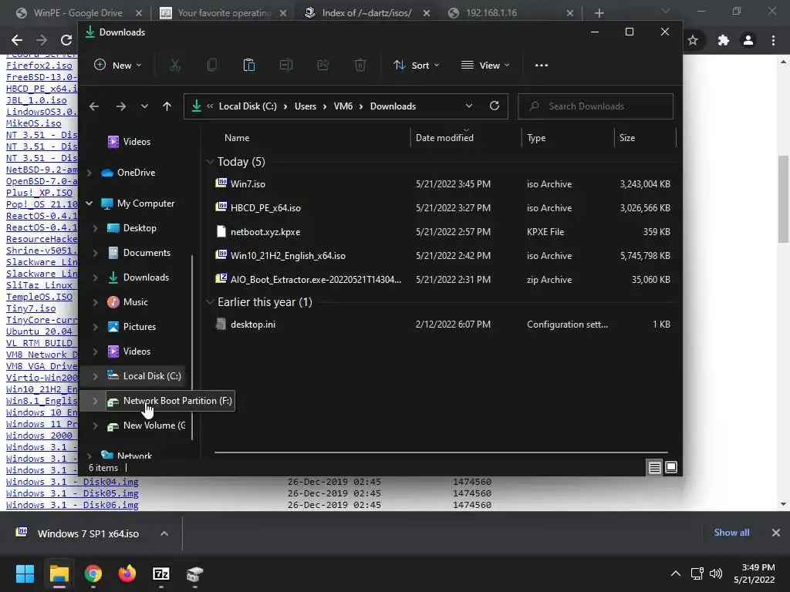This screenshot has width=790, height=592.
Task: Open Chrome extensions puzzle icon
Action: click(x=724, y=40)
